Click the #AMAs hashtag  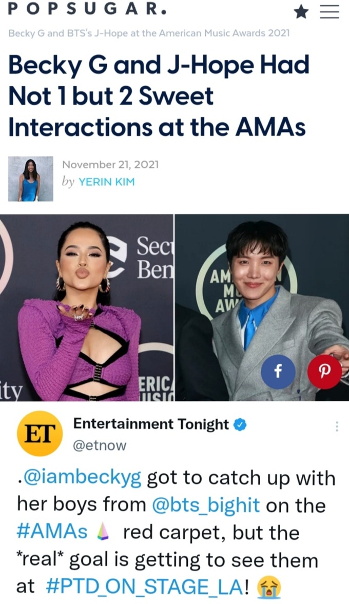[52, 532]
